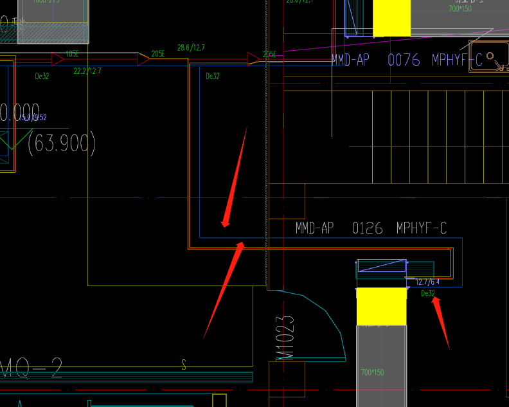Click the MQ-2 wall label

click(x=31, y=368)
